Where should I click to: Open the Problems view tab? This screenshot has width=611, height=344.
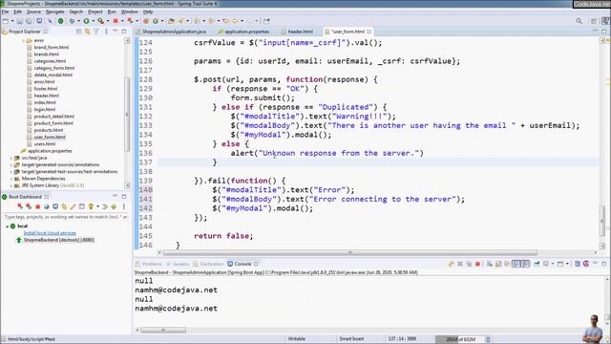[x=149, y=264]
